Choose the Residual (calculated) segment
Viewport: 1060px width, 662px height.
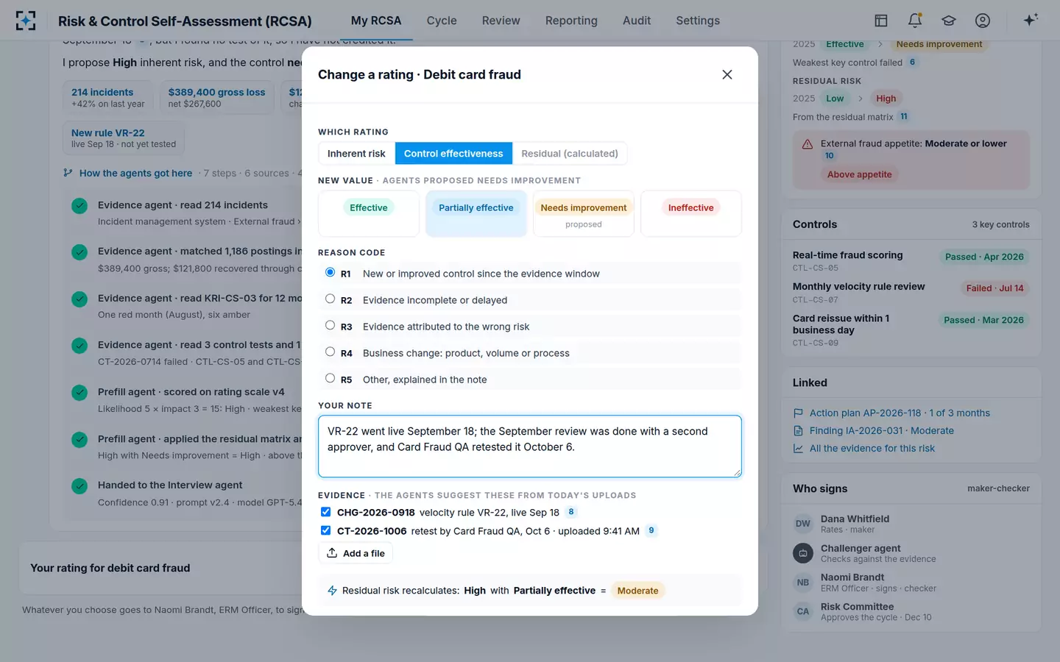point(570,153)
